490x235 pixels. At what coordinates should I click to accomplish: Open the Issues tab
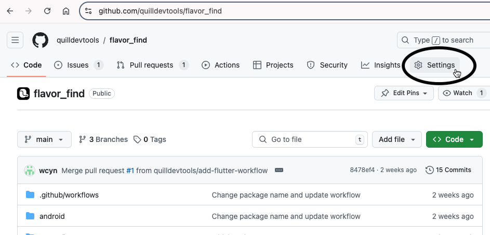pyautogui.click(x=79, y=65)
